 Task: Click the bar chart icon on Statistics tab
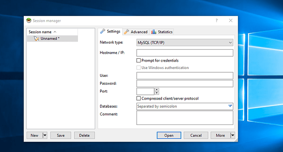tap(153, 32)
